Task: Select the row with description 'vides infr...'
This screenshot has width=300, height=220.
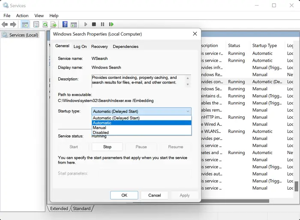Action: [247, 68]
